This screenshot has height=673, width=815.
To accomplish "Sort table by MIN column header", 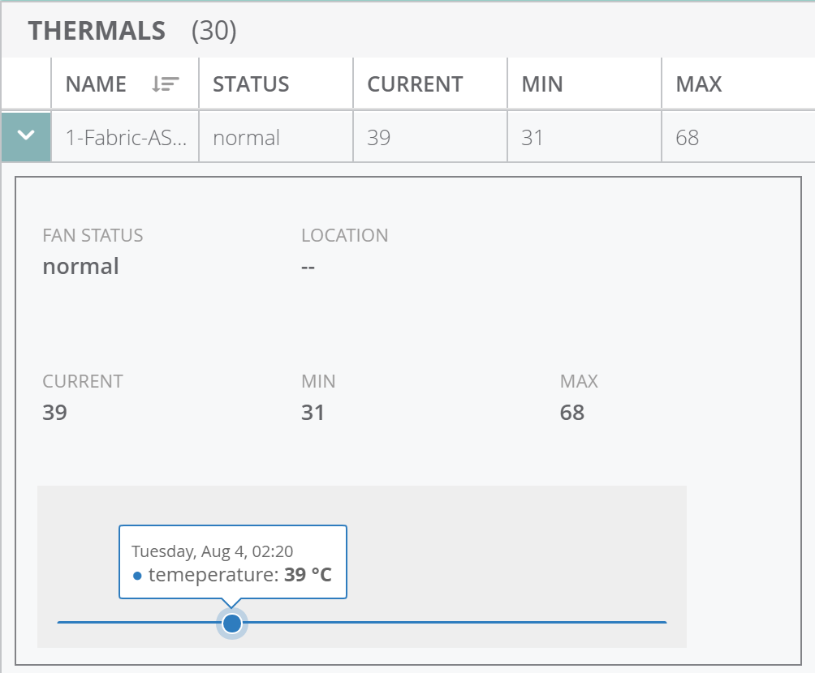I will [x=542, y=84].
